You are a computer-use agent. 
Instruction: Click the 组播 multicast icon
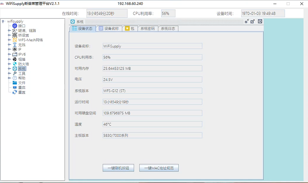pos(15,59)
